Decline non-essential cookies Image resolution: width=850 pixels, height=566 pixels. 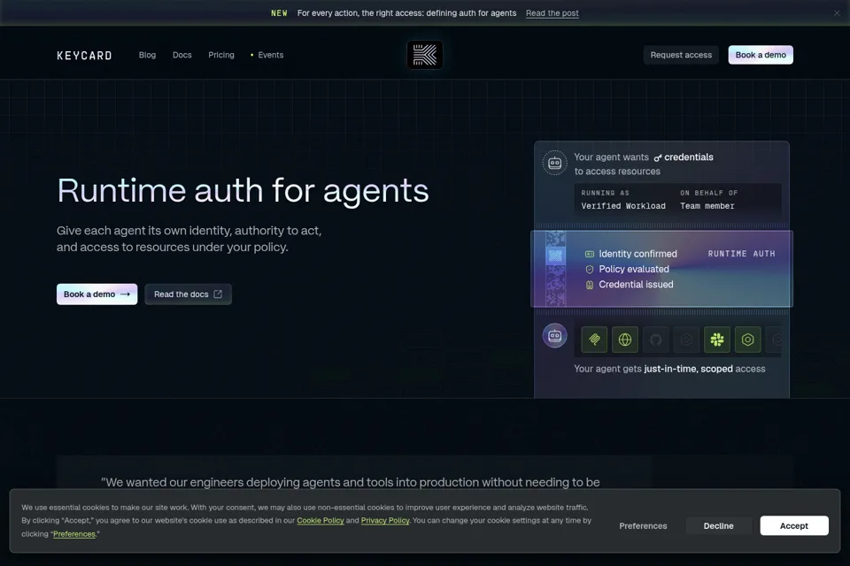[718, 525]
